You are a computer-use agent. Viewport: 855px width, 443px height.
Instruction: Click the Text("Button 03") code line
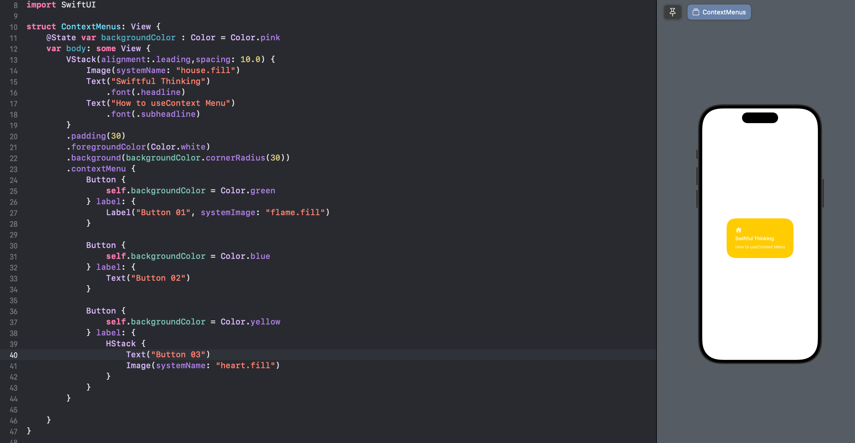[x=168, y=355]
